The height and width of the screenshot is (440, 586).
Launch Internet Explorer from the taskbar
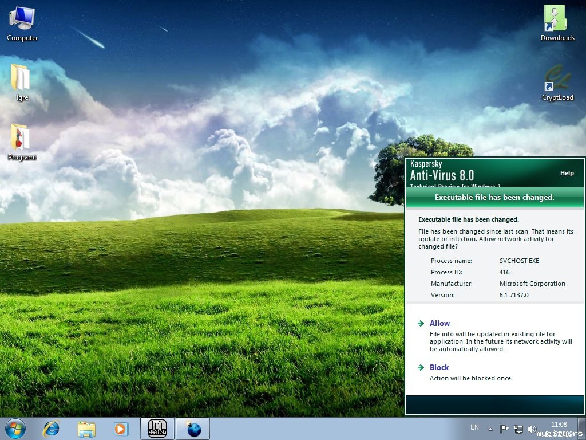[x=52, y=428]
